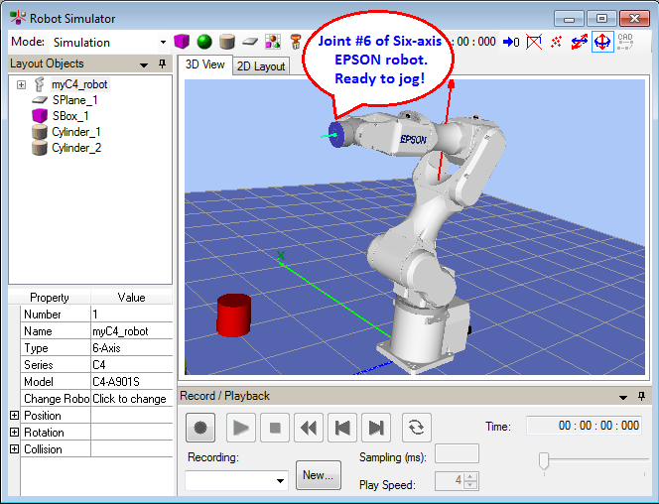Click the red dotted points toolbar icon
This screenshot has width=659, height=504.
click(x=557, y=42)
